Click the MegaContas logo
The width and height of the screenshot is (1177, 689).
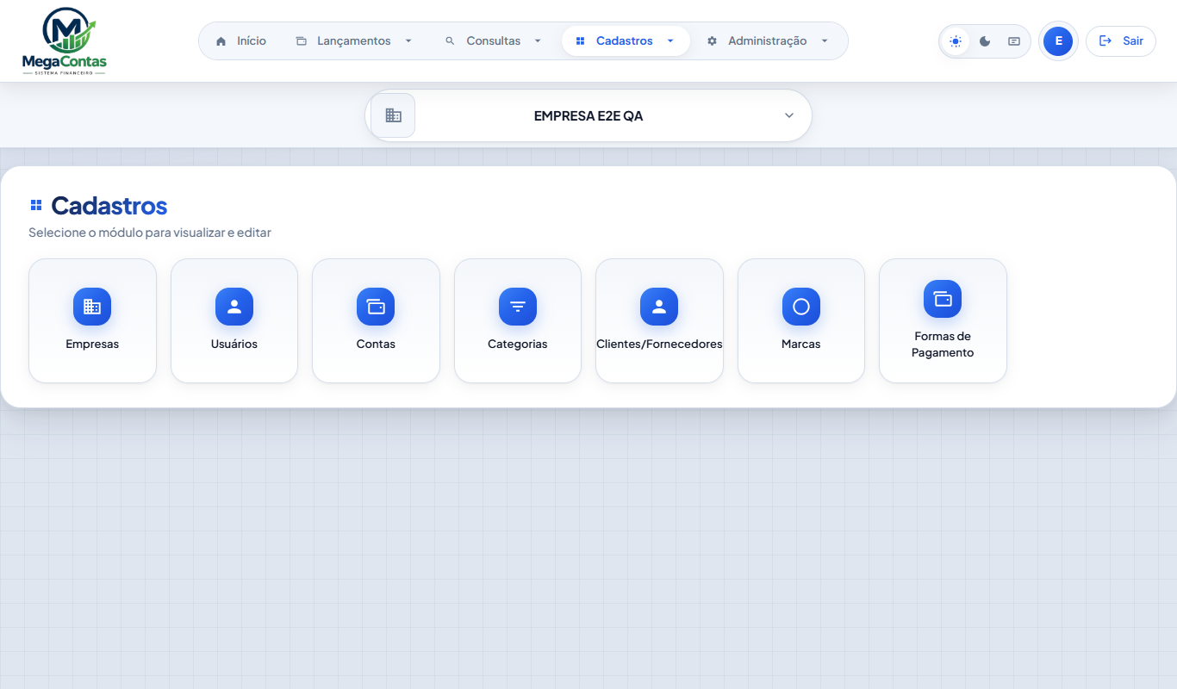pyautogui.click(x=65, y=41)
